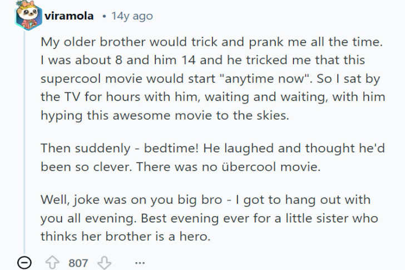Open the viramola username profile link

72,16
